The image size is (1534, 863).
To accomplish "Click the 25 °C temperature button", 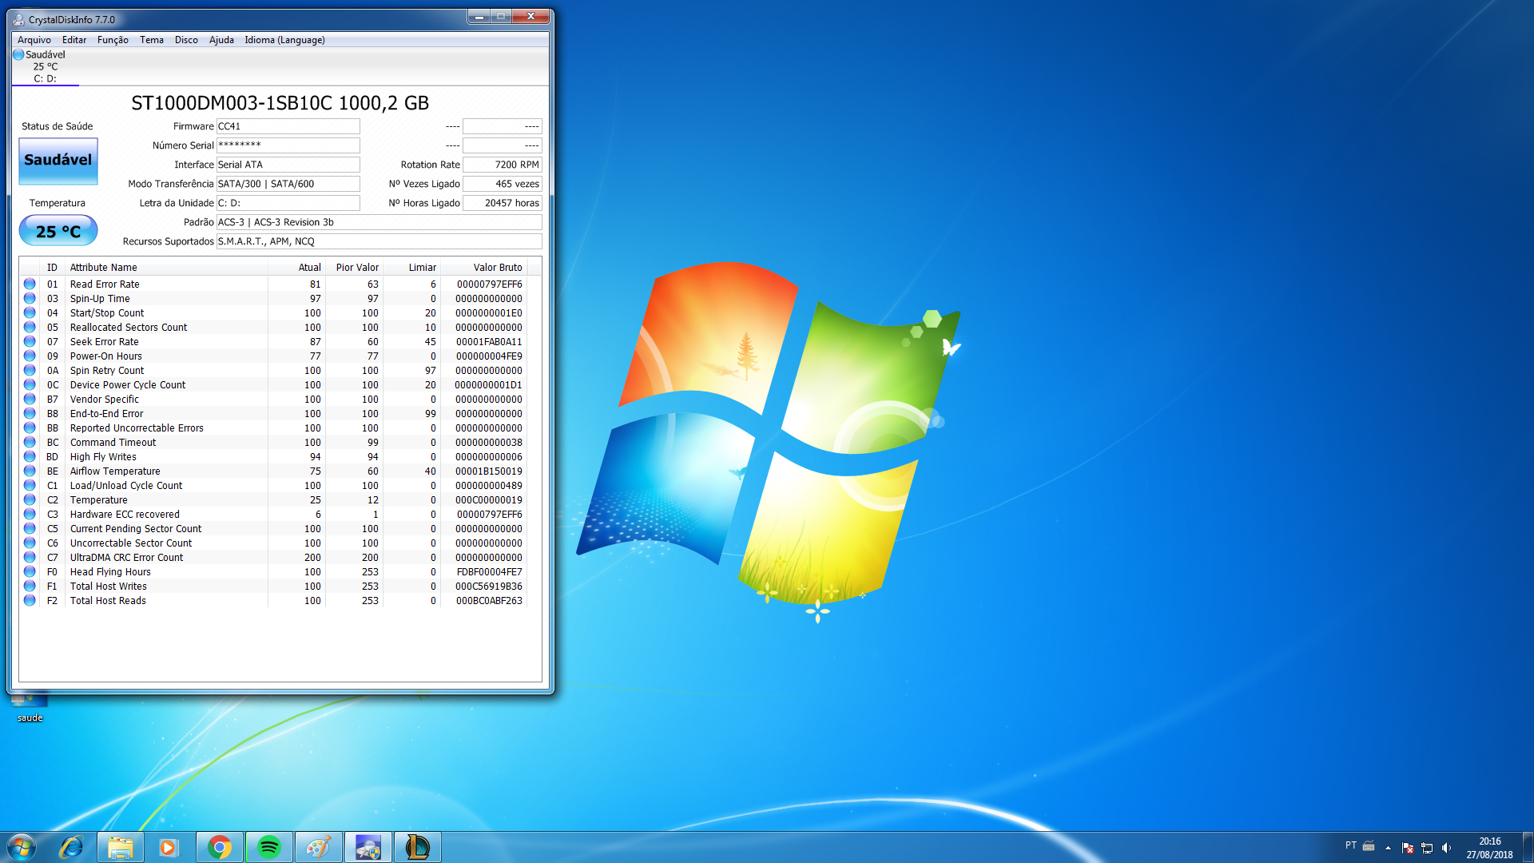I will coord(58,231).
